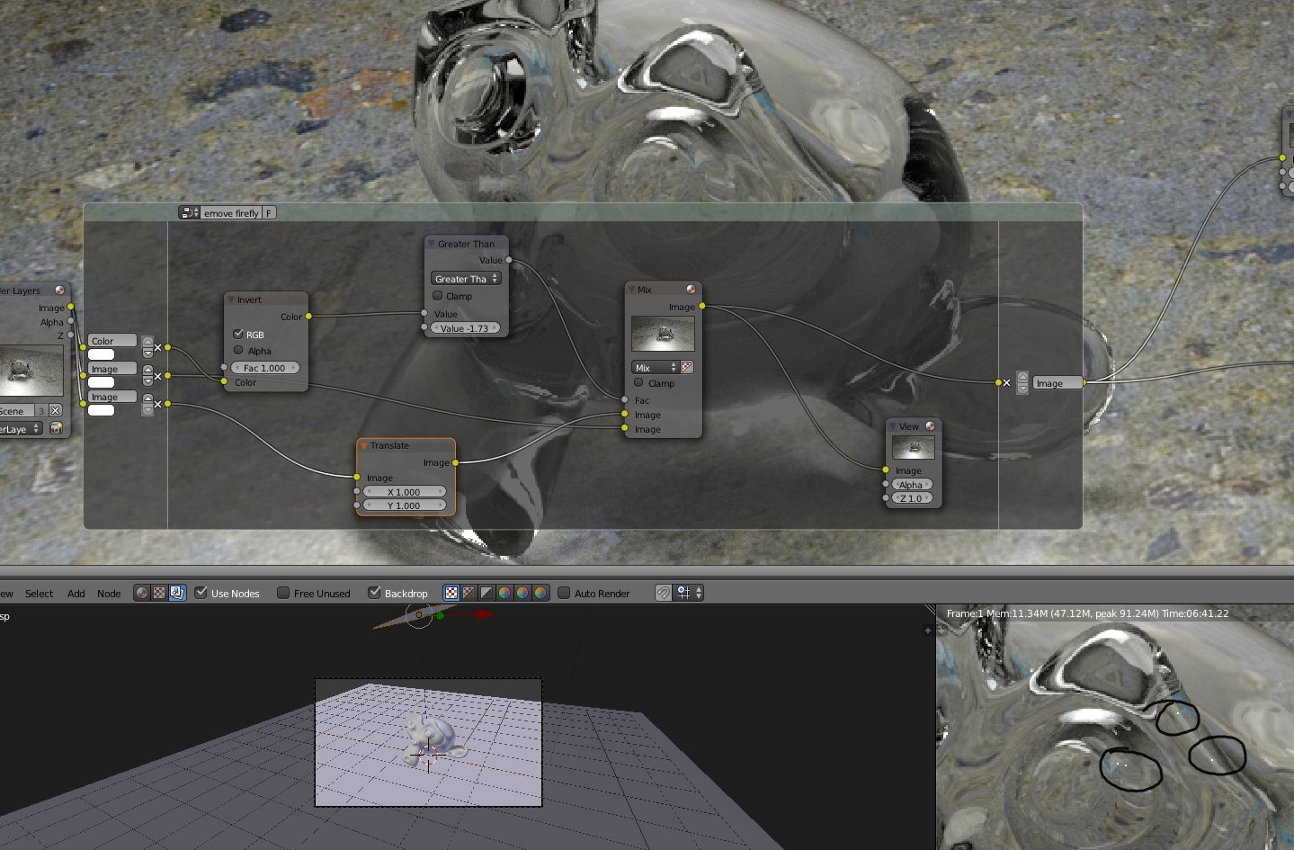Click the Red backdrop channel icon
The image size is (1294, 850).
click(x=504, y=593)
